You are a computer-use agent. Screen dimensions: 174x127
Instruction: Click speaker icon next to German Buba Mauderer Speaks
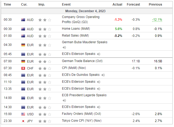(x=64, y=47)
